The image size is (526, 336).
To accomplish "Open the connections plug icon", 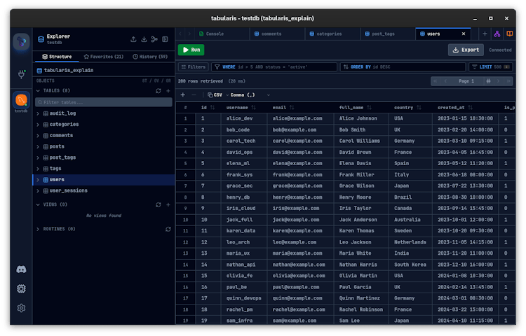I will coord(21,74).
